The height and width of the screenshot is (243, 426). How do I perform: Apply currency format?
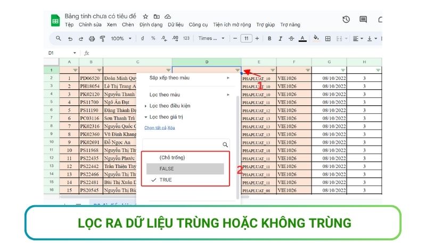point(142,38)
